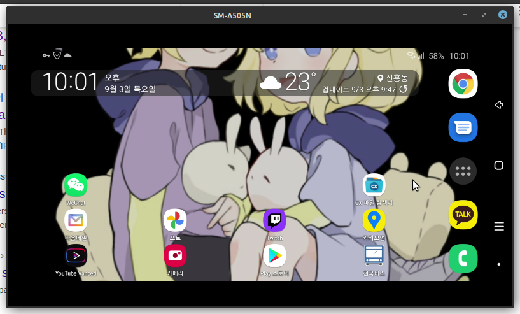The width and height of the screenshot is (520, 314).
Task: Tap the Wi-Fi signal status icon
Action: point(411,55)
